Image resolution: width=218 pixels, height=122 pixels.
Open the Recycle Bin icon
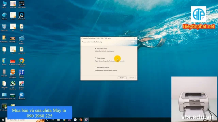point(4,27)
